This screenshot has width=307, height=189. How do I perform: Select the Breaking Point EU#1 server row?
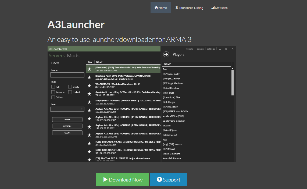click(x=123, y=77)
